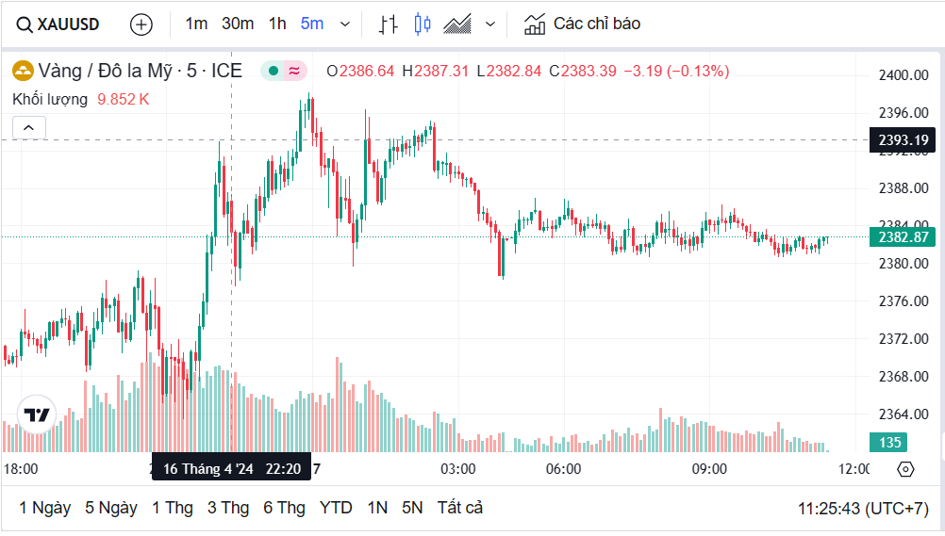Open the Các chỉ báo indicators menu
Image resolution: width=945 pixels, height=536 pixels.
tap(583, 24)
